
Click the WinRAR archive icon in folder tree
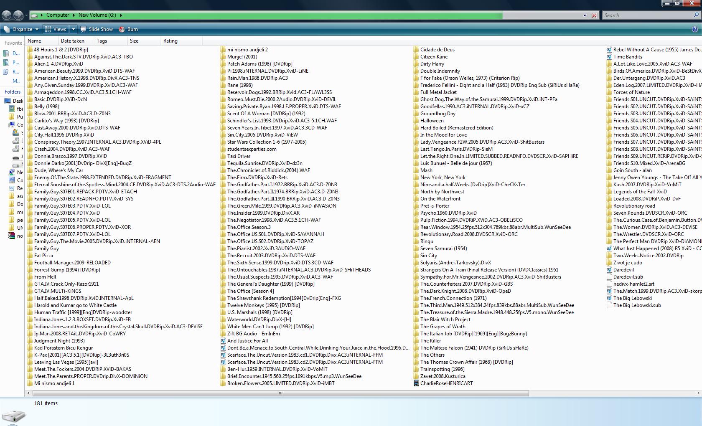[12, 236]
